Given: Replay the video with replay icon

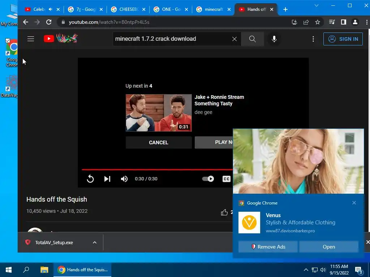Looking at the screenshot, I should [90, 179].
